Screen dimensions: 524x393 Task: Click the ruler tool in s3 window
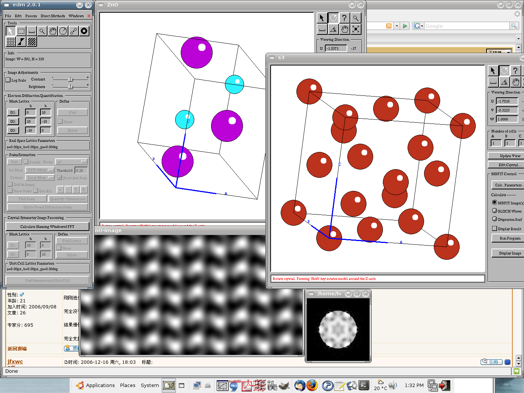[x=493, y=82]
